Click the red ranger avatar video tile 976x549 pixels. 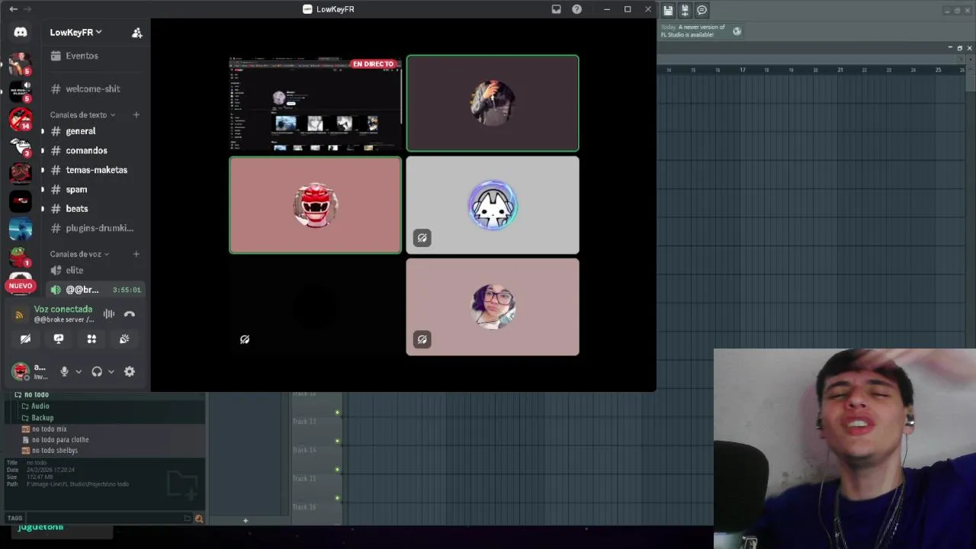point(315,205)
